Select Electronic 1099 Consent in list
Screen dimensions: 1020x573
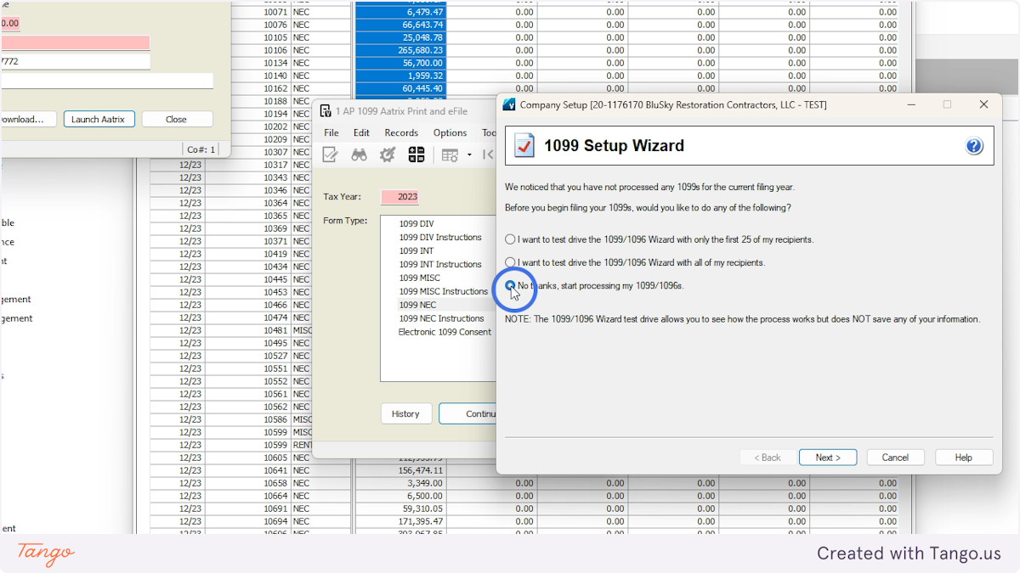click(x=445, y=332)
